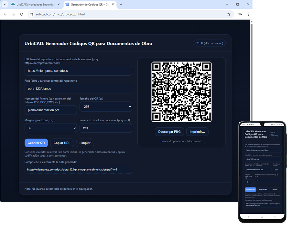Open the Margen quiet zone dropdown
Image resolution: width=291 pixels, height=227 pixels.
pos(51,128)
